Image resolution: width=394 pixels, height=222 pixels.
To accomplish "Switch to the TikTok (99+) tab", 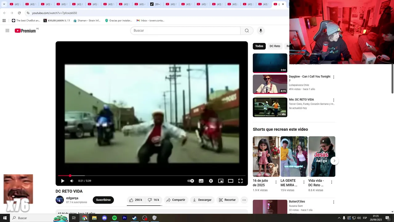I will pos(156,4).
